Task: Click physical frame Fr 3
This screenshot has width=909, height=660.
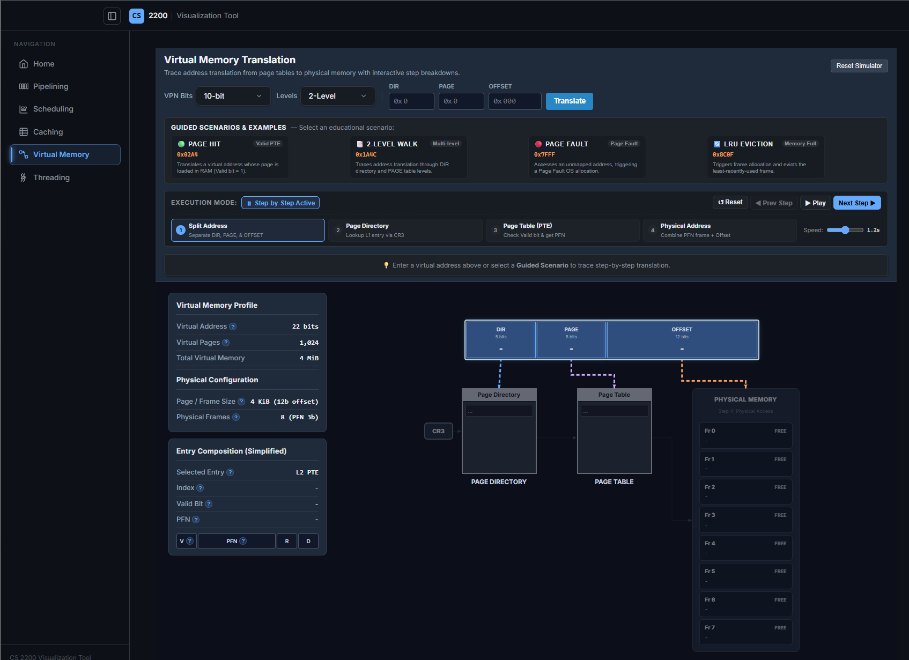Action: (745, 520)
